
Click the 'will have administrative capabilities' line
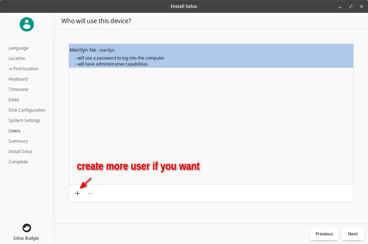click(x=111, y=64)
